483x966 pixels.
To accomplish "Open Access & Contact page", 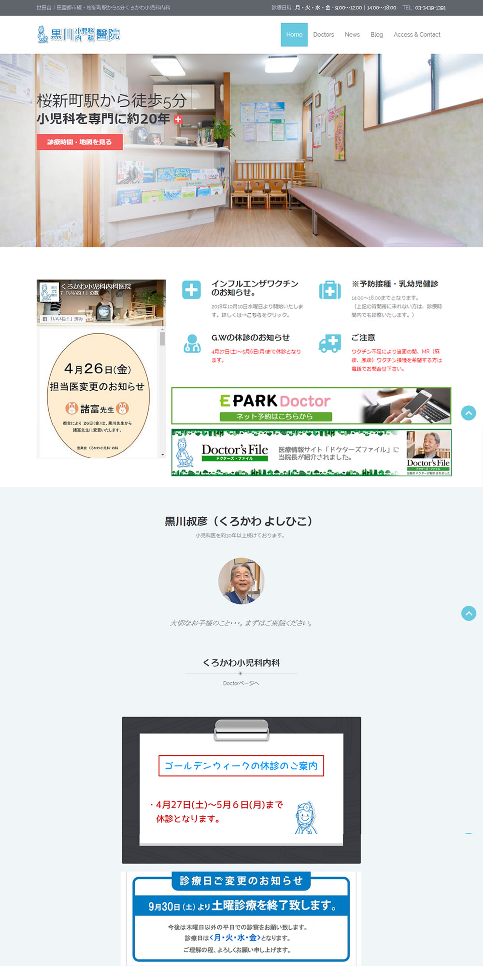I will (x=417, y=35).
